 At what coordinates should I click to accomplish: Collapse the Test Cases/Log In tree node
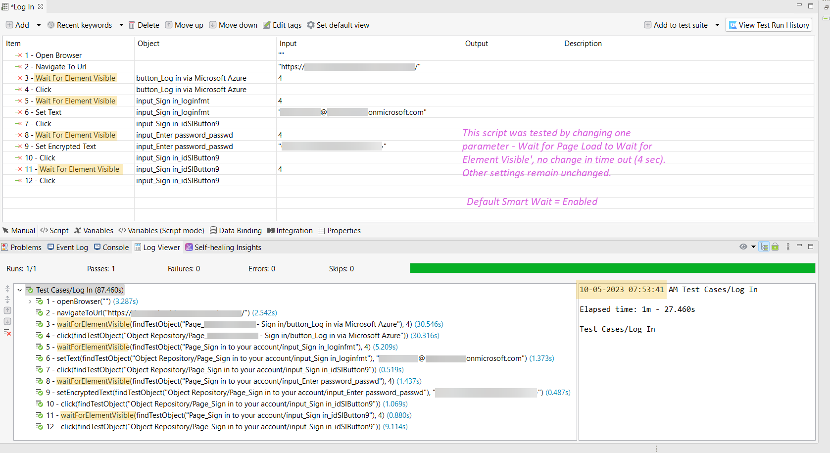[20, 290]
